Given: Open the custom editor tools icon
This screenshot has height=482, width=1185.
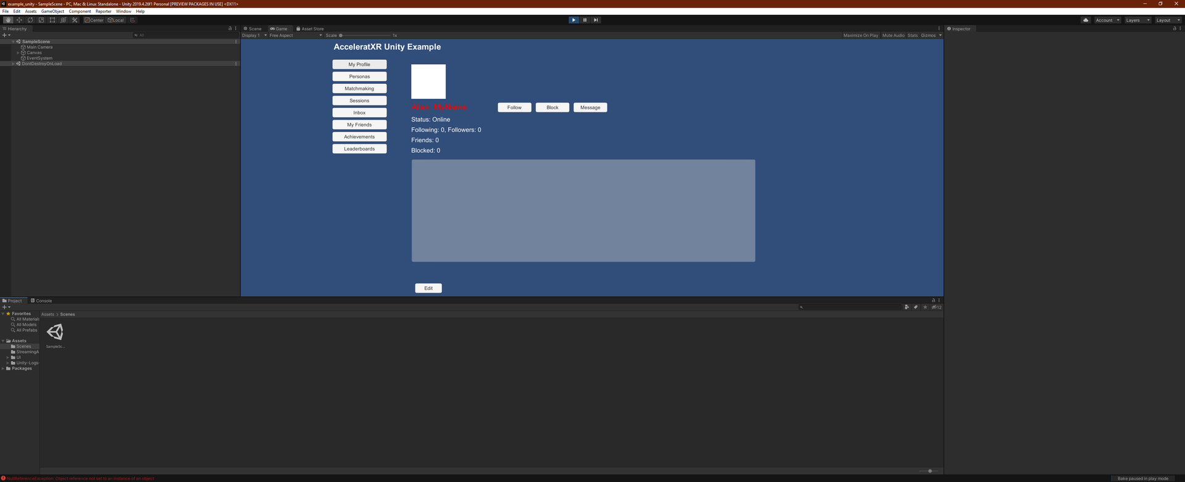Looking at the screenshot, I should (x=75, y=20).
